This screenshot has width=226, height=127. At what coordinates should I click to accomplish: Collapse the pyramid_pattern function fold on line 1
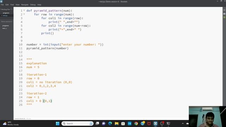tap(24, 10)
